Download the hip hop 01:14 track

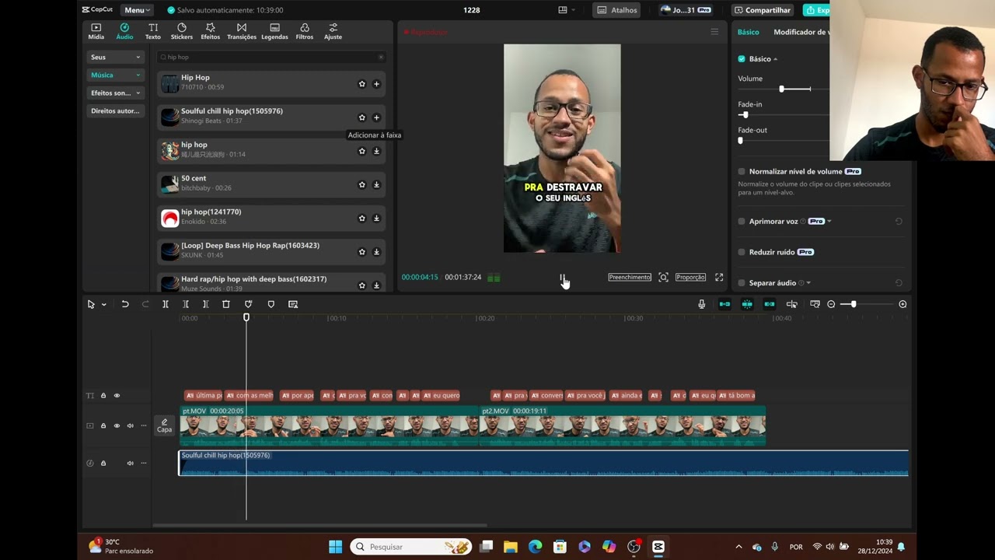coord(376,151)
